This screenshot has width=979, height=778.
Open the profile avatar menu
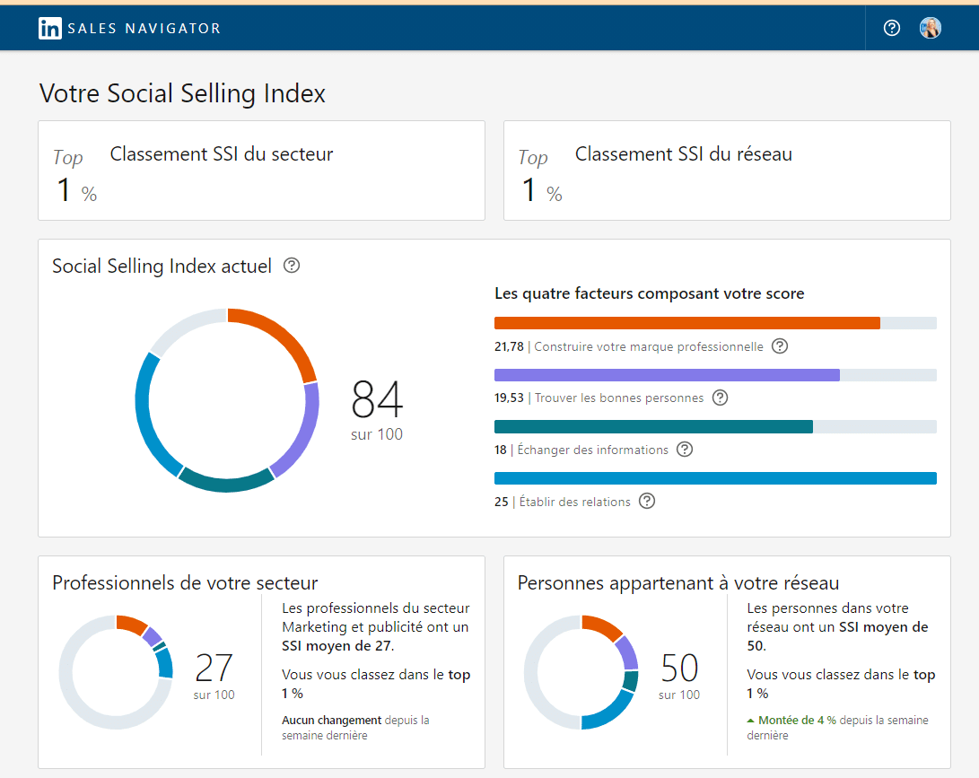click(931, 28)
